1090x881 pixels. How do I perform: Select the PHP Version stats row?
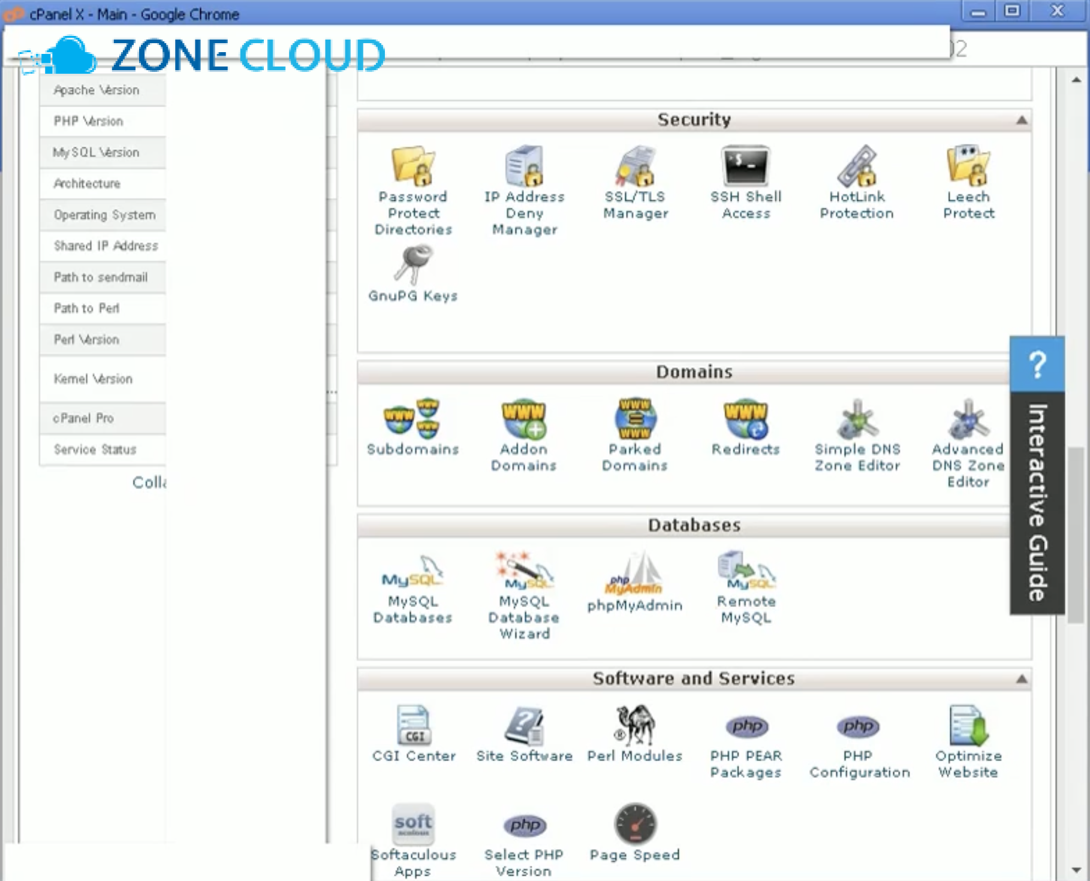[103, 121]
